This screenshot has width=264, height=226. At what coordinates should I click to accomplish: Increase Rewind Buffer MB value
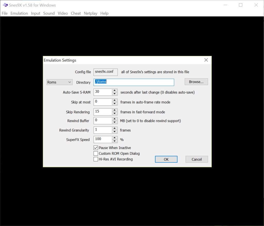[x=115, y=119]
